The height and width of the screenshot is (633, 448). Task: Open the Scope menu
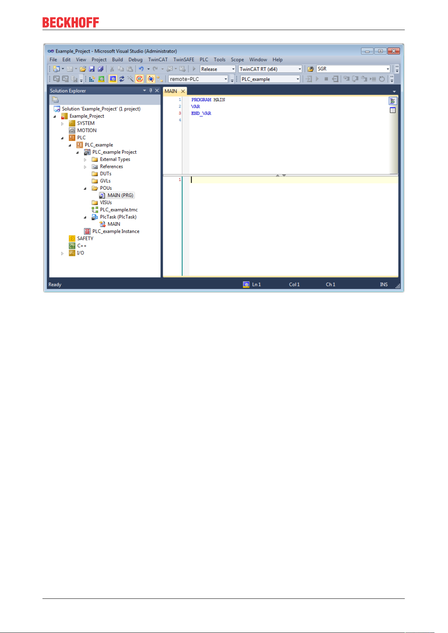click(x=237, y=59)
